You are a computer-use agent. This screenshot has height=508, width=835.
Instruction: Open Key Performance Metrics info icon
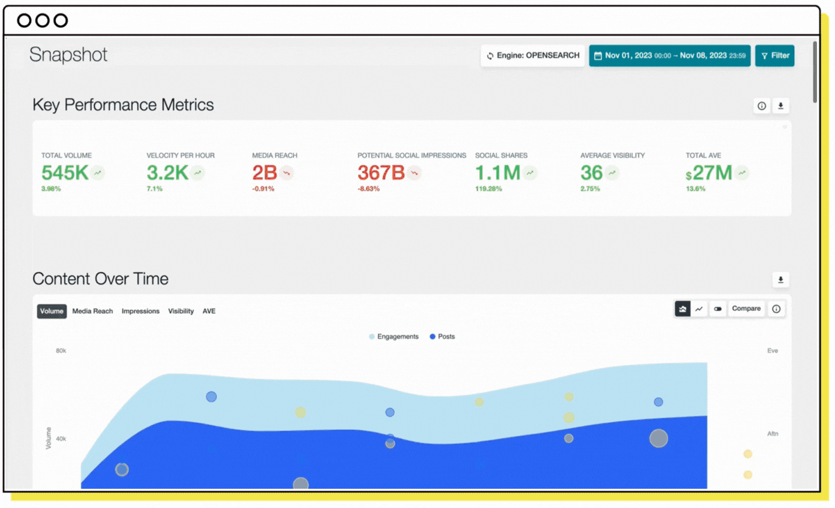762,106
